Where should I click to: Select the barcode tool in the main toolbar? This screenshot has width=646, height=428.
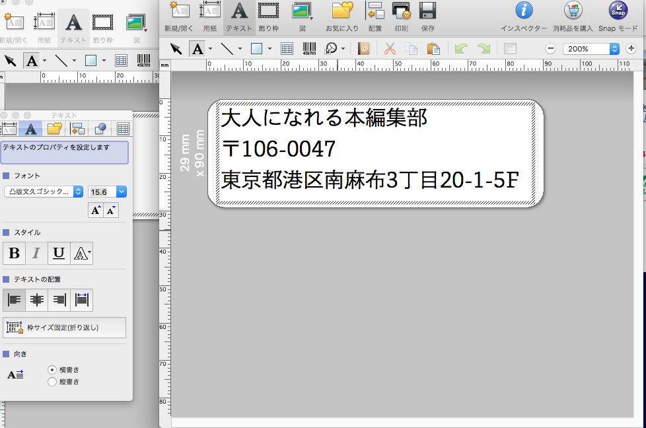click(x=309, y=48)
